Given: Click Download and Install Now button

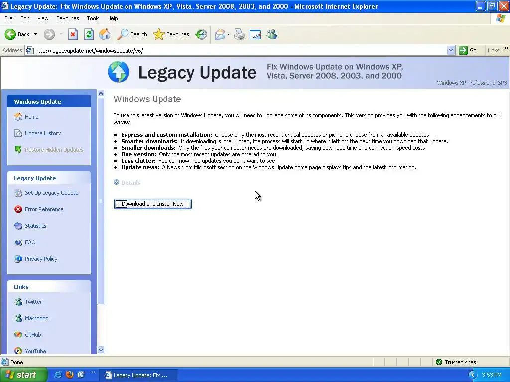Looking at the screenshot, I should (x=153, y=204).
